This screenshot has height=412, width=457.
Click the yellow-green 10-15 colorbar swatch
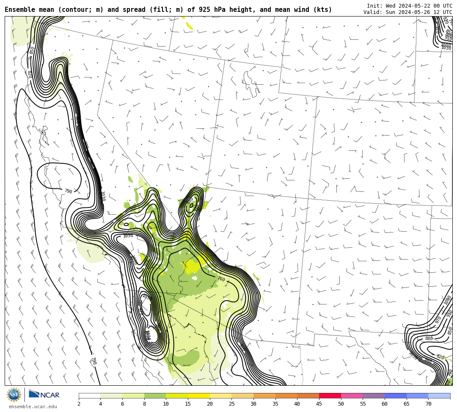[177, 395]
